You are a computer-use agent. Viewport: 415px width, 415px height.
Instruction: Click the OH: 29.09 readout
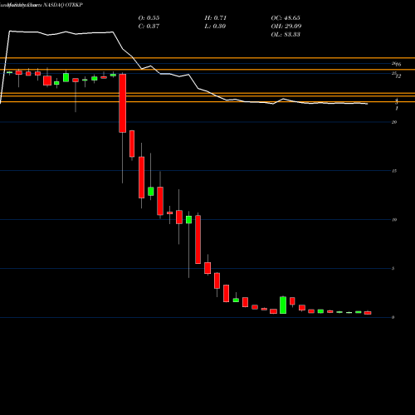click(286, 27)
